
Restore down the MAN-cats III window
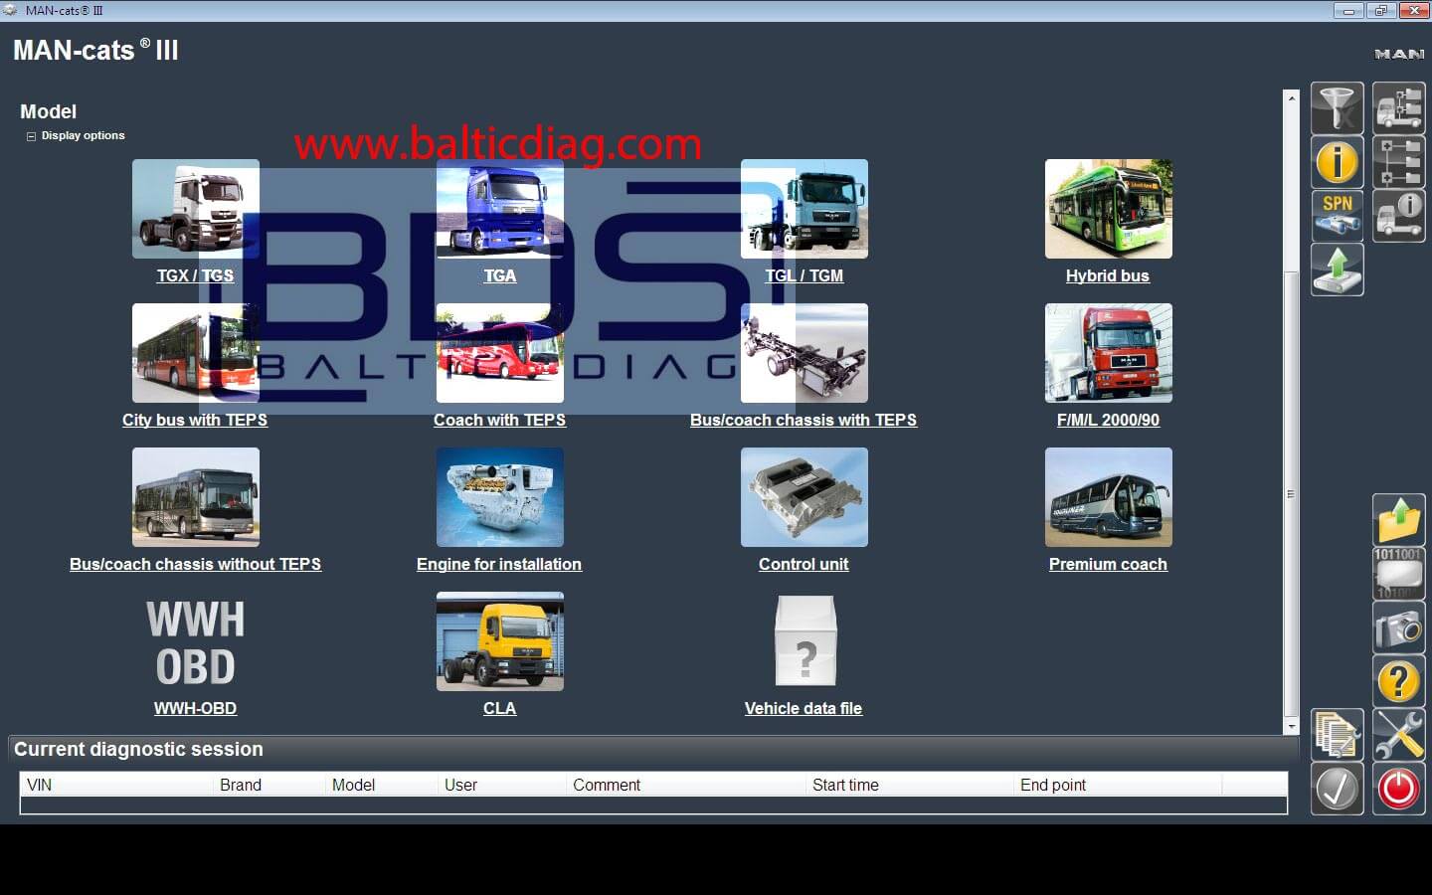[x=1380, y=11]
